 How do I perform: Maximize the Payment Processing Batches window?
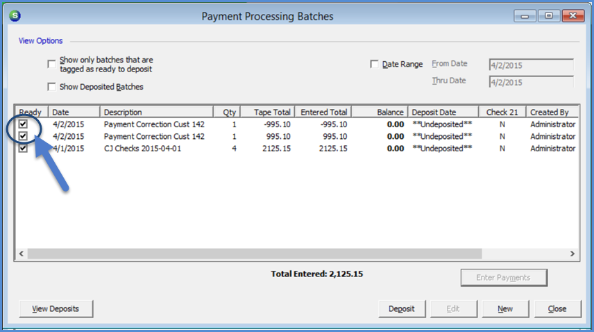tap(548, 16)
